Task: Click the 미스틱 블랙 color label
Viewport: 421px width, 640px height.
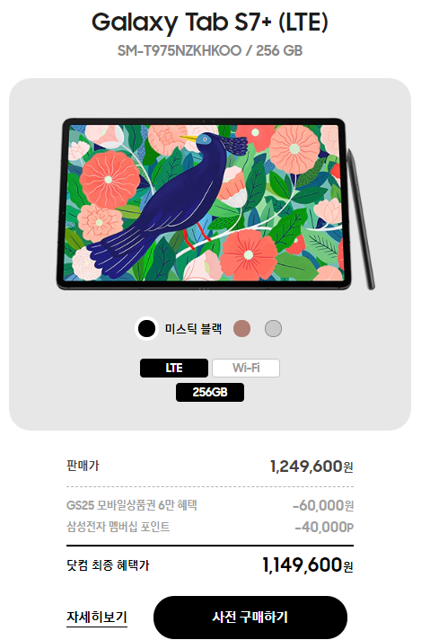Action: pyautogui.click(x=193, y=329)
